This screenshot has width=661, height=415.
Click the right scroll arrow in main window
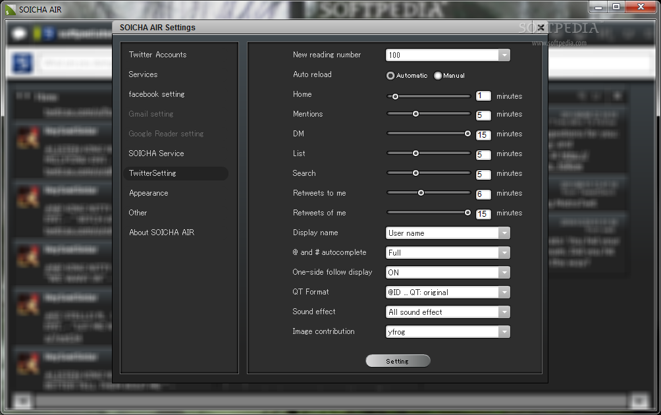coord(639,401)
